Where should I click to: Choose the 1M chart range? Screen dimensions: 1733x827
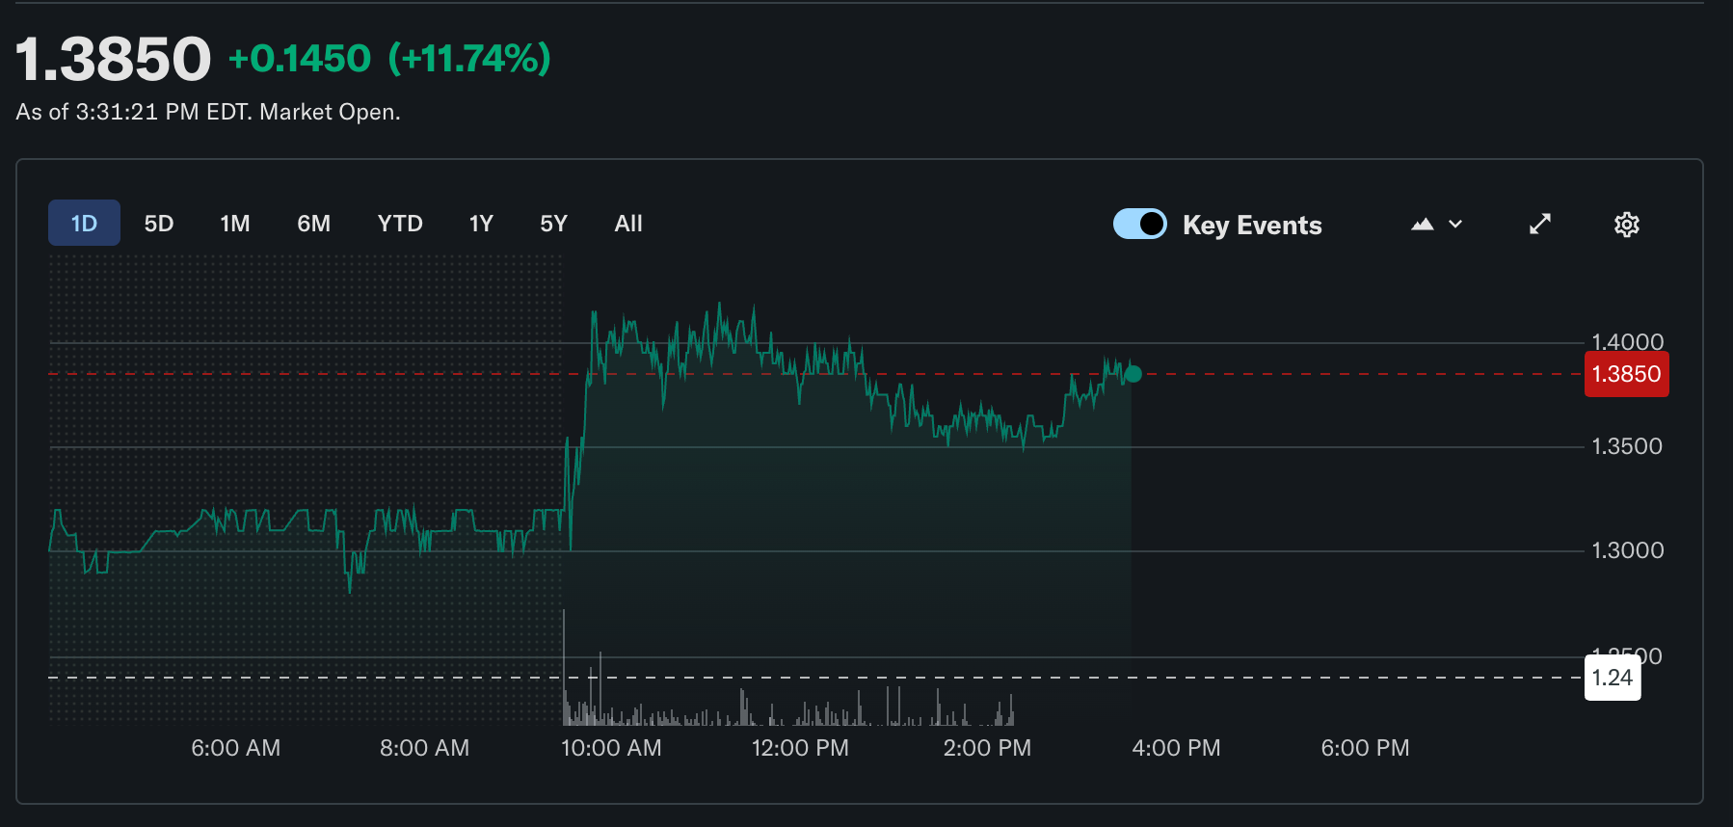(234, 224)
